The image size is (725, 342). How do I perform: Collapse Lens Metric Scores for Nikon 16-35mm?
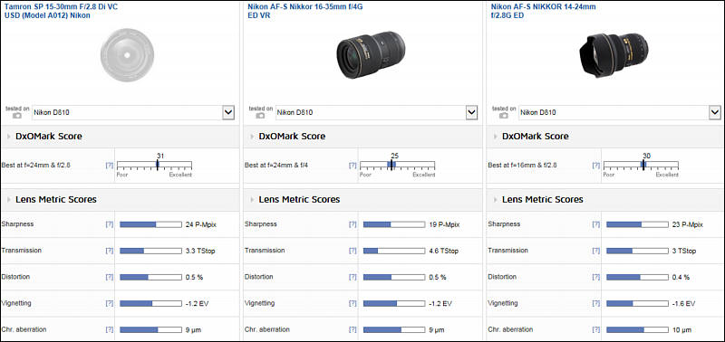[x=253, y=200]
